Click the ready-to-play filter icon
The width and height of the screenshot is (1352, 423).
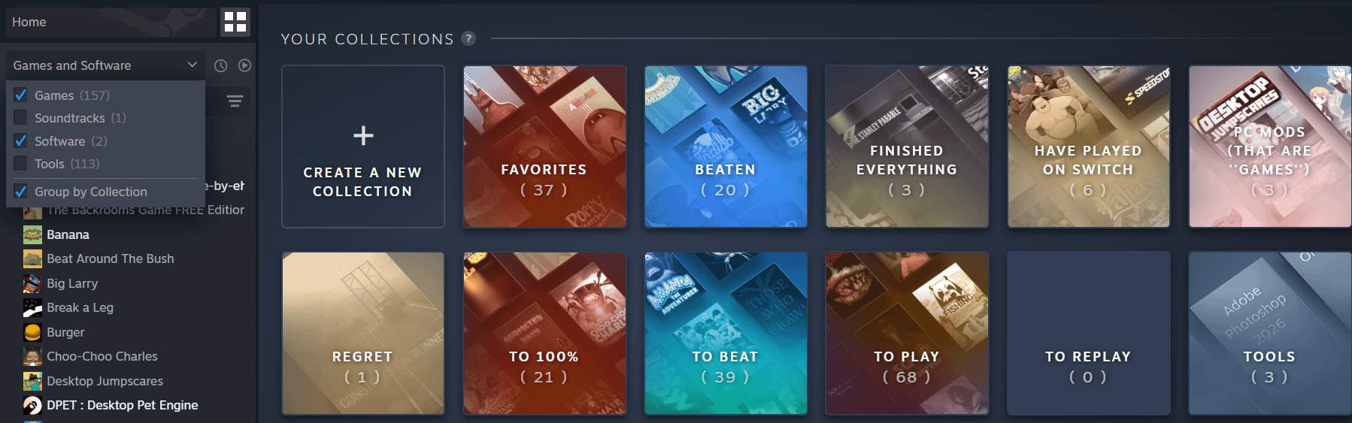click(x=244, y=65)
